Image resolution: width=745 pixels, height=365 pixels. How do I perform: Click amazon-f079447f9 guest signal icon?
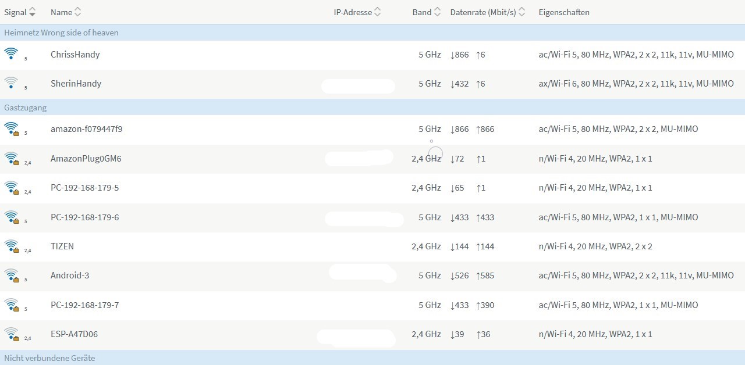tap(12, 129)
